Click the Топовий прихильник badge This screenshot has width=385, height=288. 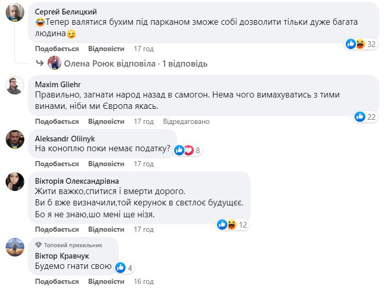point(69,245)
